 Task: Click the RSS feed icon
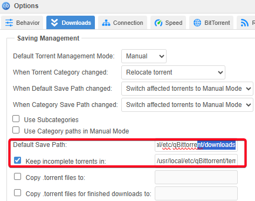click(x=245, y=23)
